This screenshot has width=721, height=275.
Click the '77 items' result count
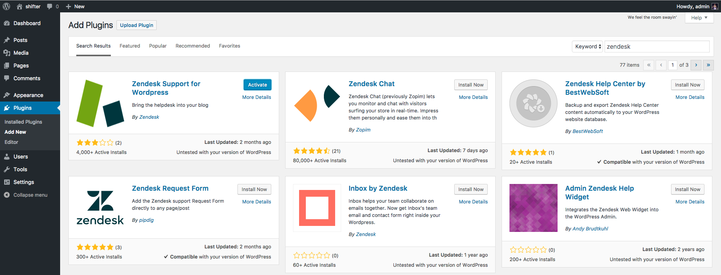[629, 65]
